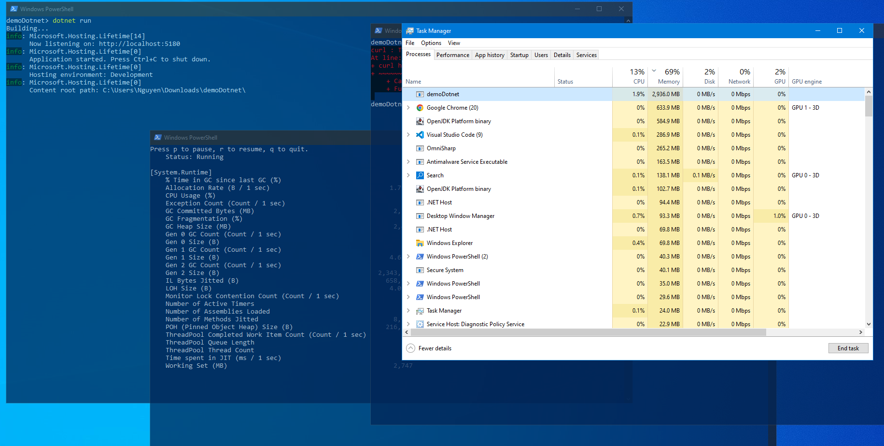884x446 pixels.
Task: Click the End task button
Action: click(x=848, y=348)
